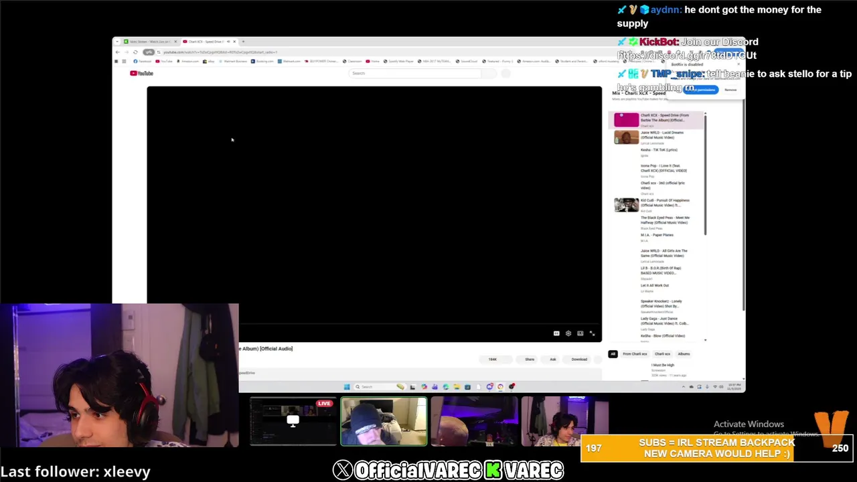Open the Discord link in KickBot's chat message
This screenshot has width=857, height=482.
(x=687, y=56)
